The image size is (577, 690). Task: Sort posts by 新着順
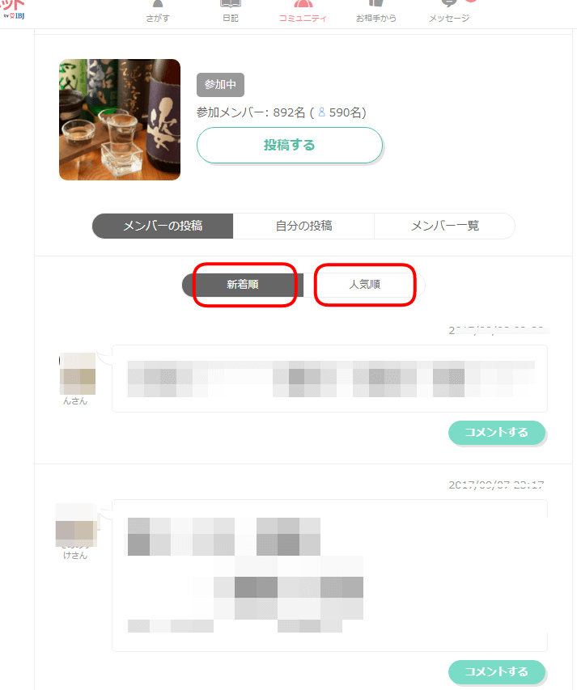tap(243, 285)
